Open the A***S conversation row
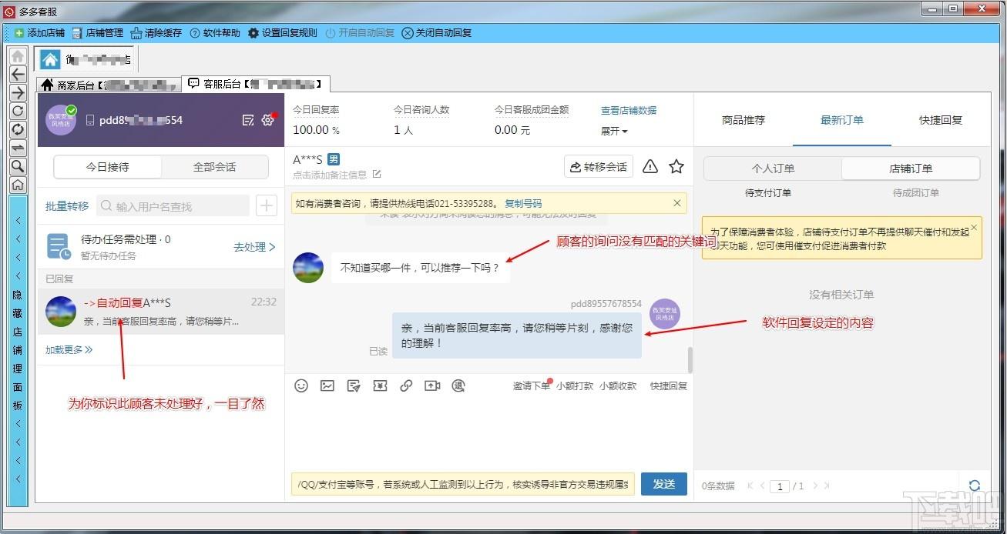 click(x=161, y=311)
